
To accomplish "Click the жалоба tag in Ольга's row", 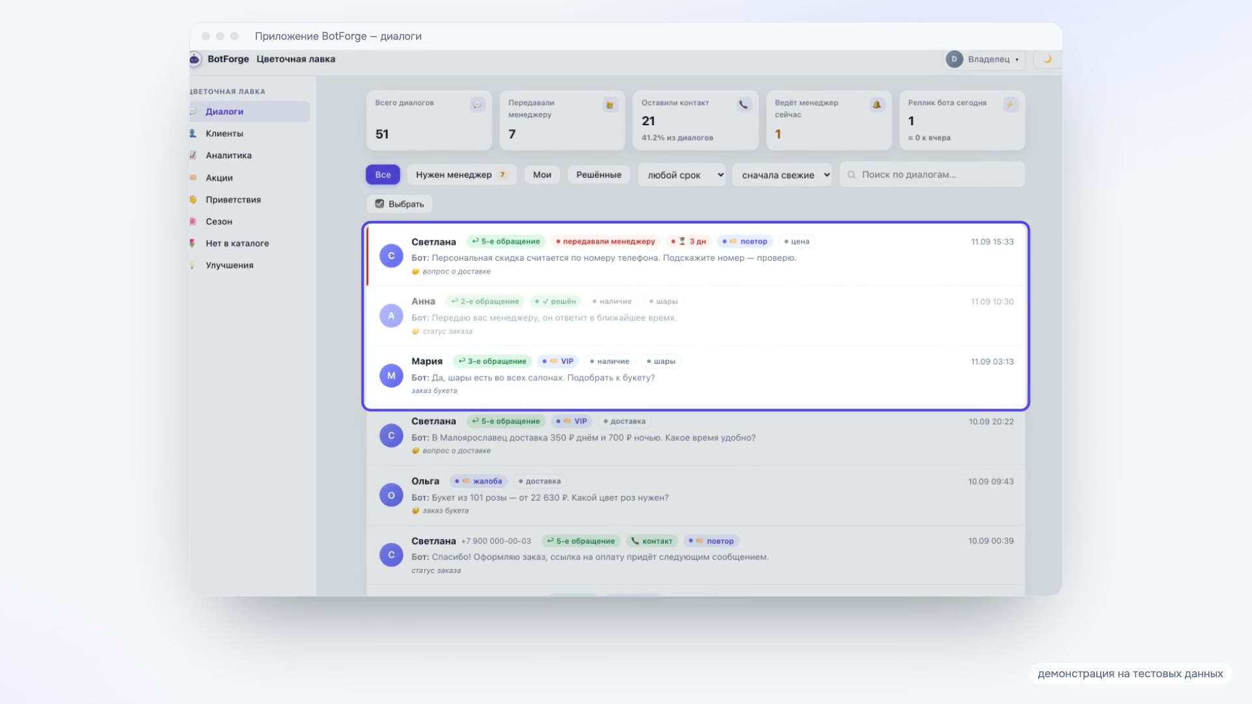I will pos(479,481).
